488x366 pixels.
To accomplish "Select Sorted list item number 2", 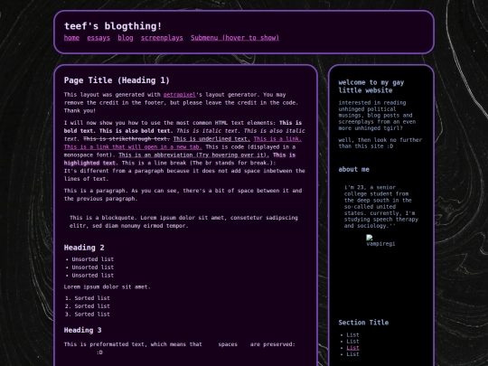I will click(92, 306).
